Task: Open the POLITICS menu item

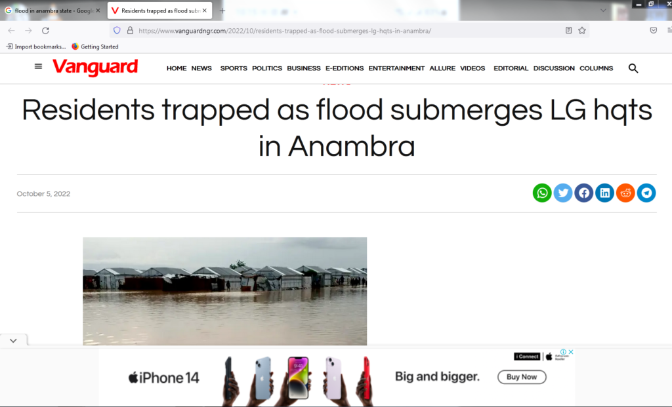Action: pos(267,68)
